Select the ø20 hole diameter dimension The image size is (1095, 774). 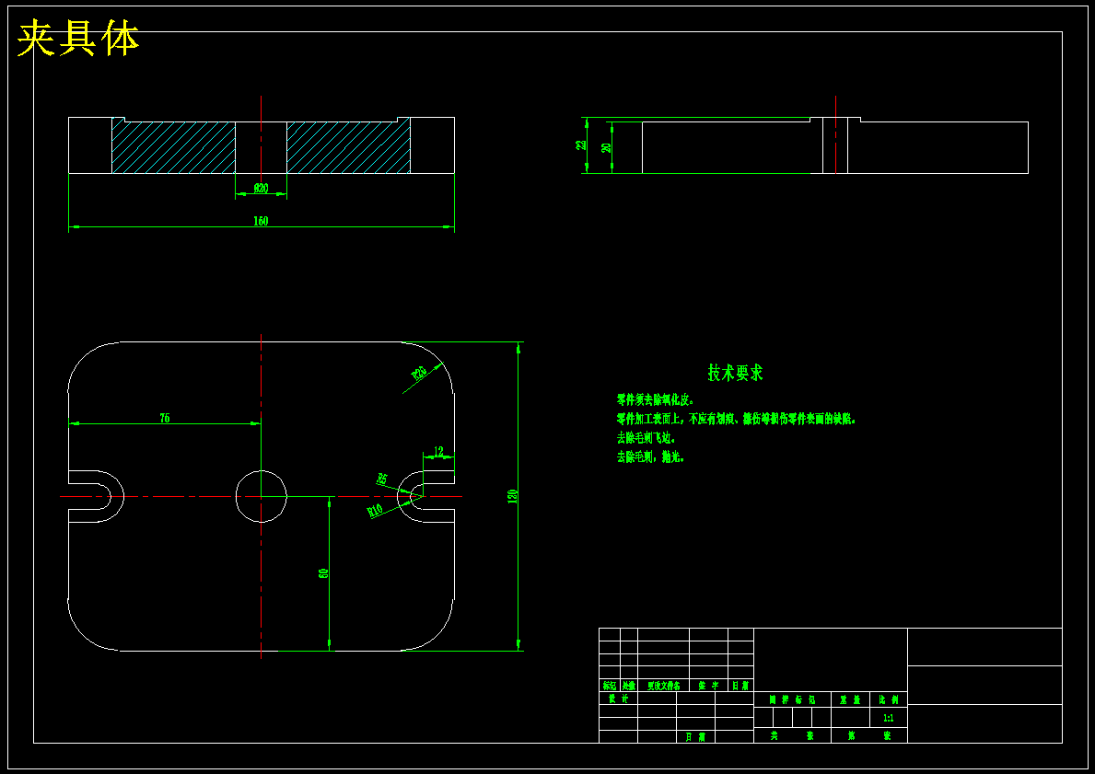[262, 189]
